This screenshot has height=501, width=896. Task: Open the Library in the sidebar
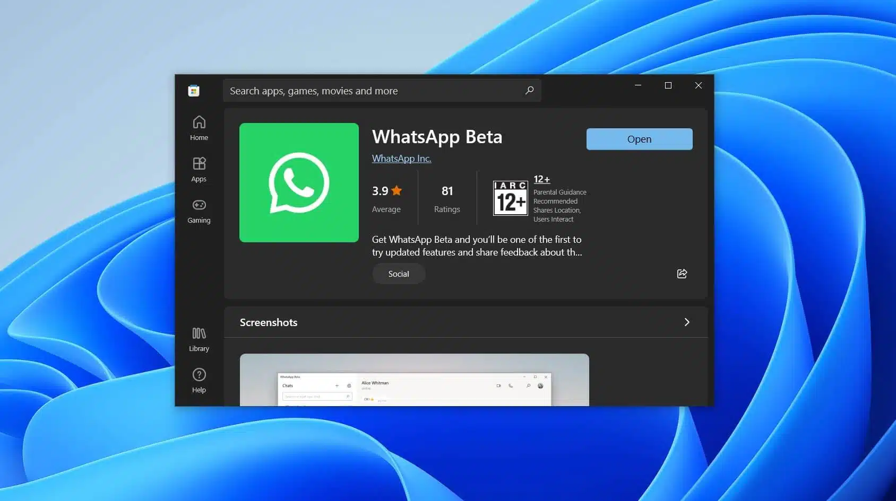click(199, 339)
